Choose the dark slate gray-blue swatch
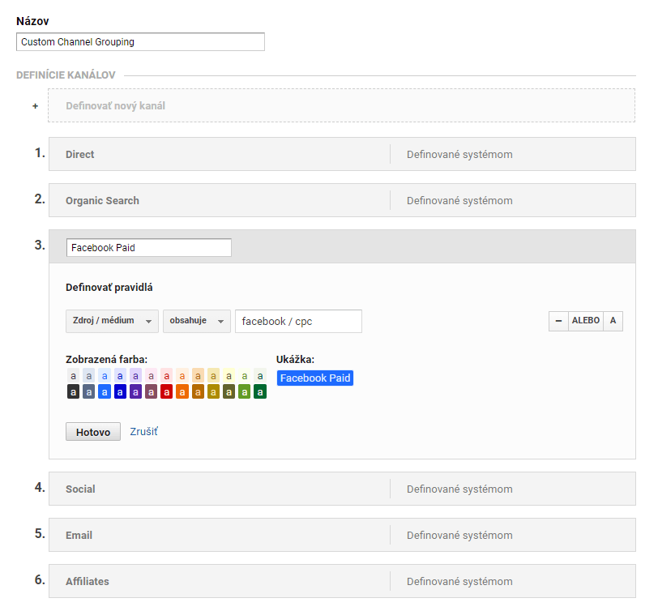 (88, 392)
